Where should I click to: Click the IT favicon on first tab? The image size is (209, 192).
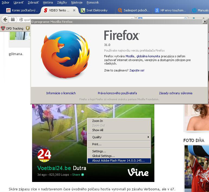[x=8, y=10]
